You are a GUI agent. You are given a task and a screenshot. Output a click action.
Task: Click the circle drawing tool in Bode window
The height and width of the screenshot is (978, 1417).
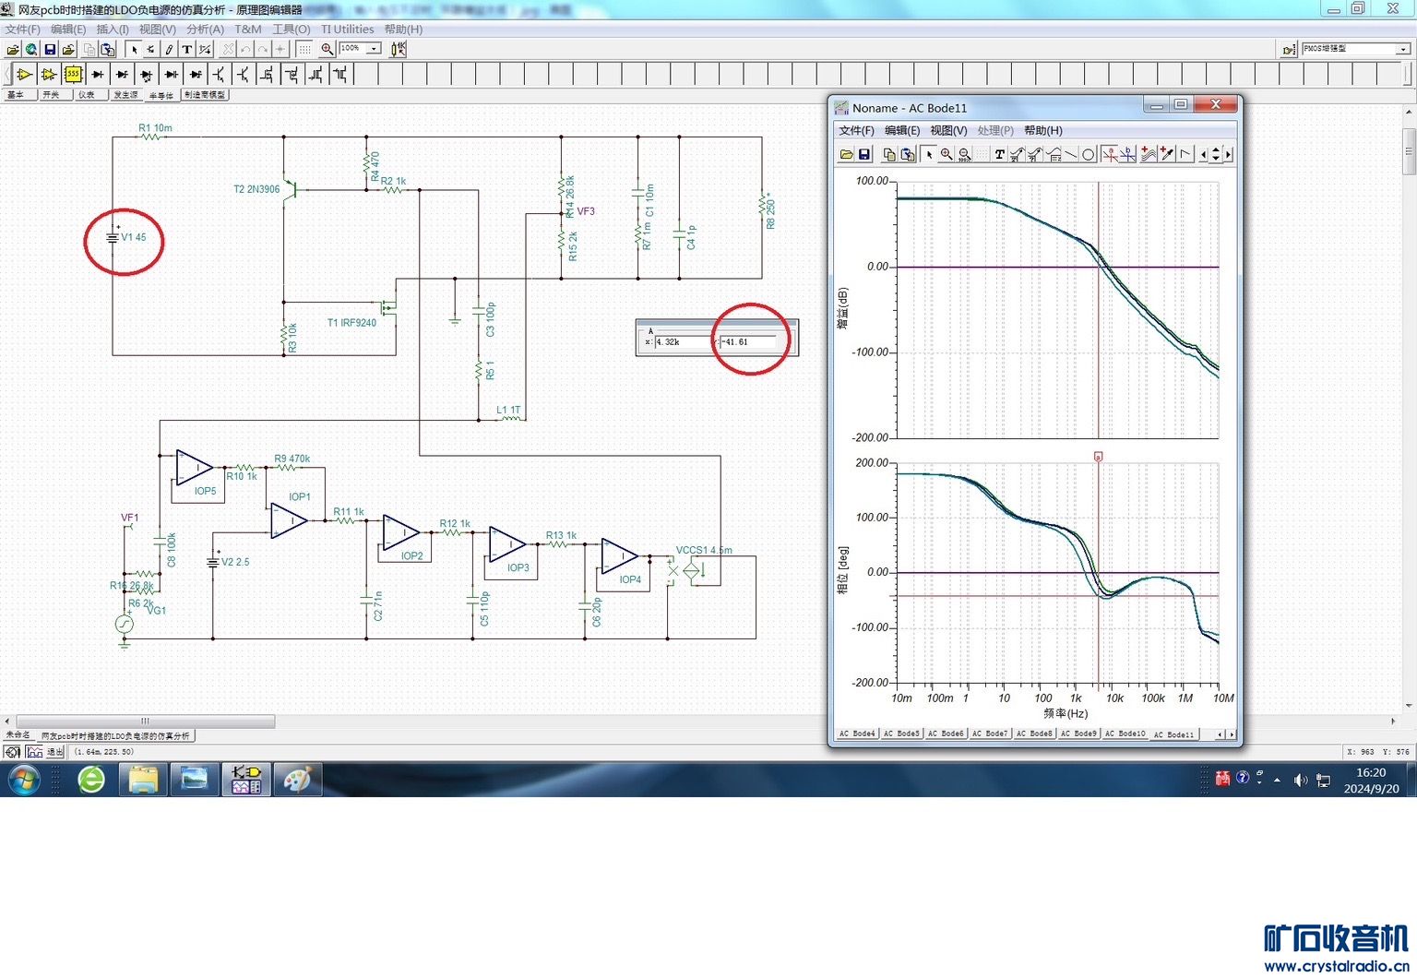(x=1089, y=155)
